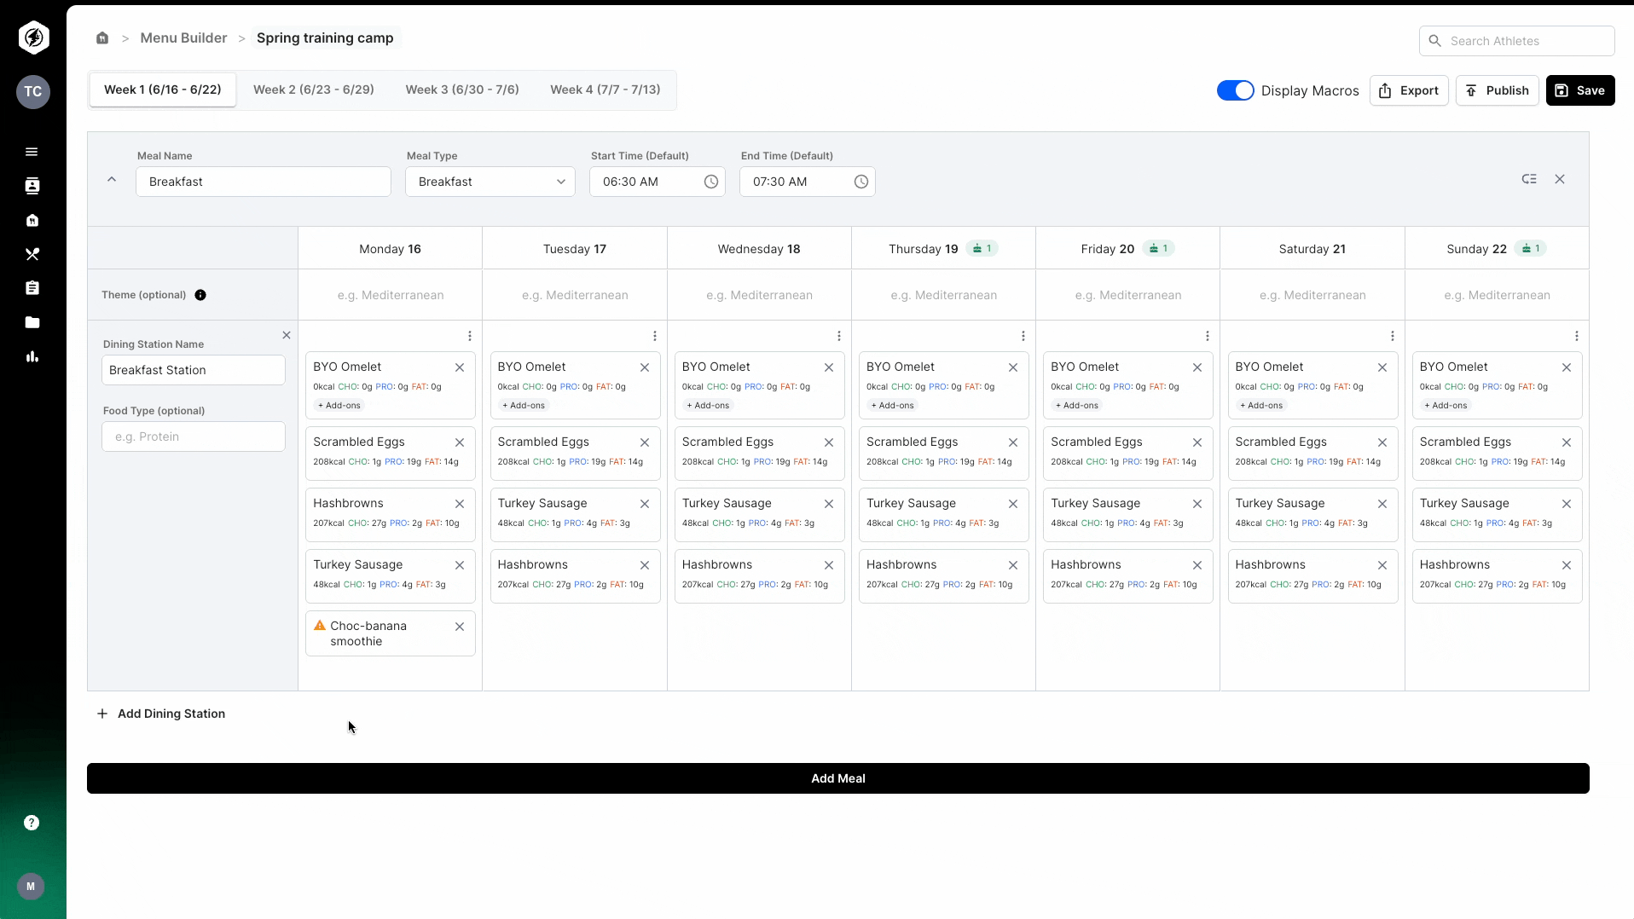The image size is (1634, 919).
Task: Open the folder icon in sidebar
Action: click(x=32, y=322)
